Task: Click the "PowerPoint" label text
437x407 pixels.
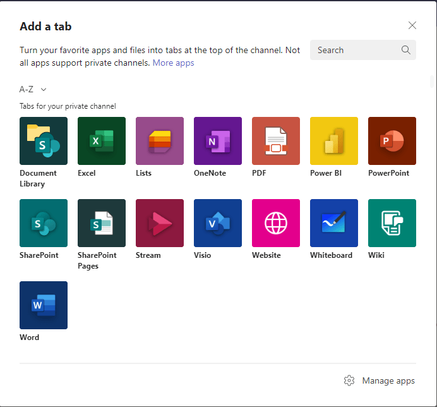Action: (x=389, y=173)
